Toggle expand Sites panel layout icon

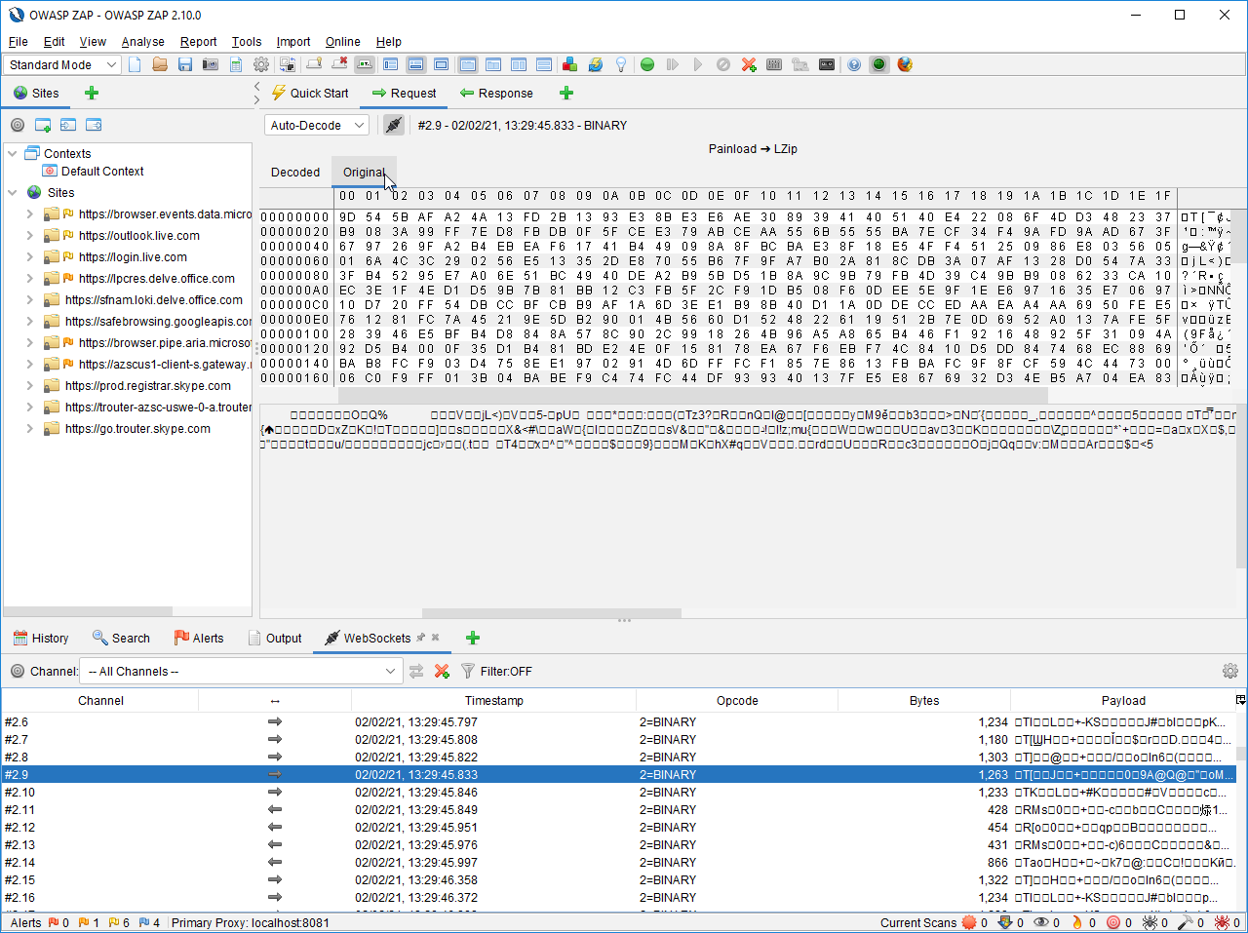pyautogui.click(x=391, y=64)
